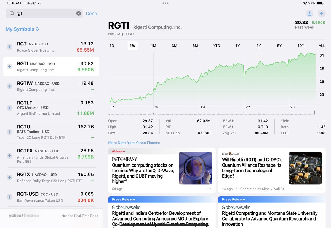
Task: Select the 10Y chart range
Action: click(x=301, y=46)
